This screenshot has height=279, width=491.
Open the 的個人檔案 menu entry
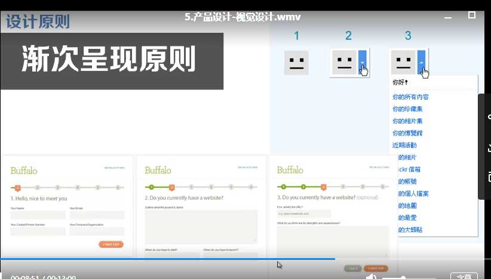click(x=413, y=194)
